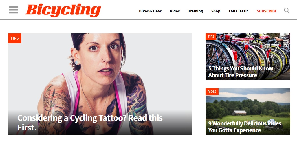This screenshot has height=142, width=297.
Task: Click the TIPS tag on tattoo article
Action: coord(15,38)
